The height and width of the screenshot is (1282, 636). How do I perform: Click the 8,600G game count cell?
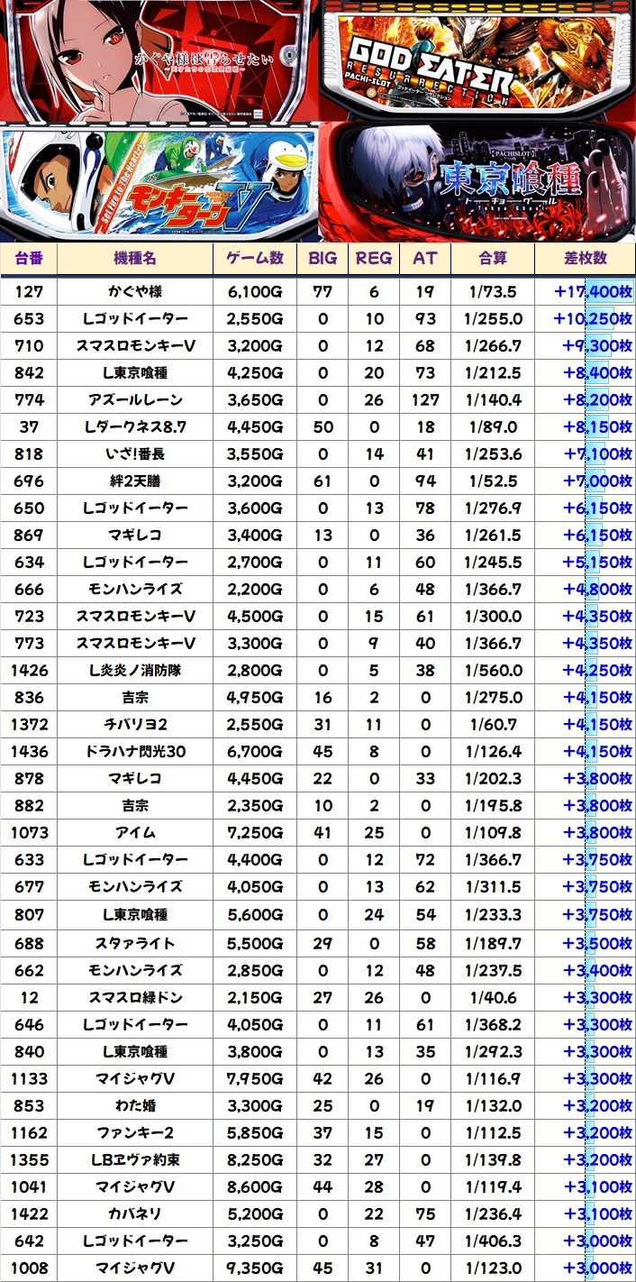(x=255, y=1186)
